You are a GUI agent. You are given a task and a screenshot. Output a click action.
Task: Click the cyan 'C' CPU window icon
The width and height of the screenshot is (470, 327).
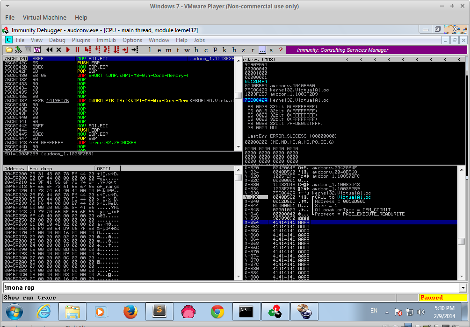(9, 40)
